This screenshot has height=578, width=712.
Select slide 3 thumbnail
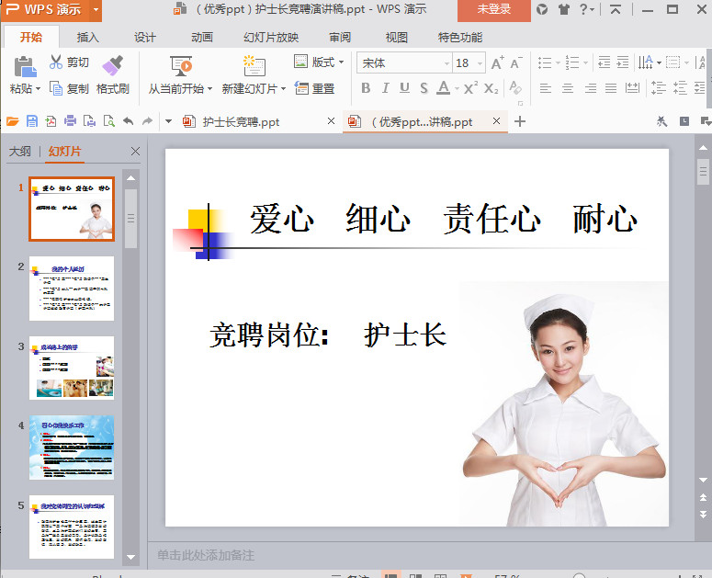[72, 368]
